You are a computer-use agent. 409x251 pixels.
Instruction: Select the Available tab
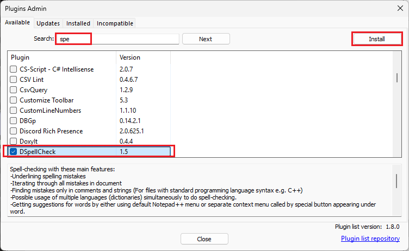18,23
